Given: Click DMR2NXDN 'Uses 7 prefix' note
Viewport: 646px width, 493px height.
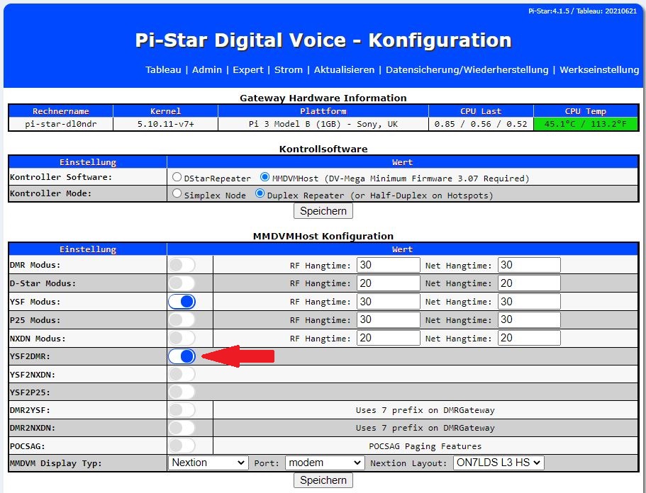Looking at the screenshot, I should click(425, 428).
